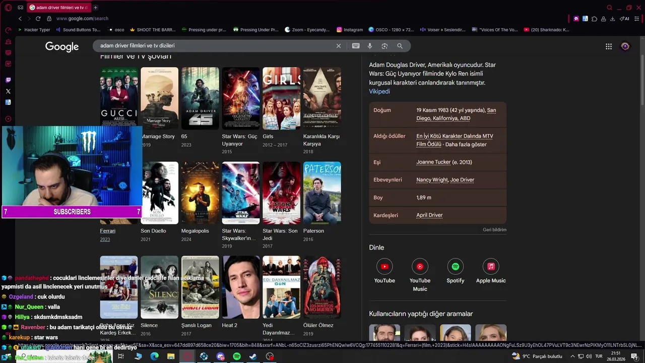The image size is (645, 363).
Task: Open the Google account avatar
Action: [625, 46]
